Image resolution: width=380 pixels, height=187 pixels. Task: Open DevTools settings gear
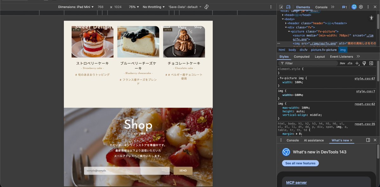click(x=361, y=7)
